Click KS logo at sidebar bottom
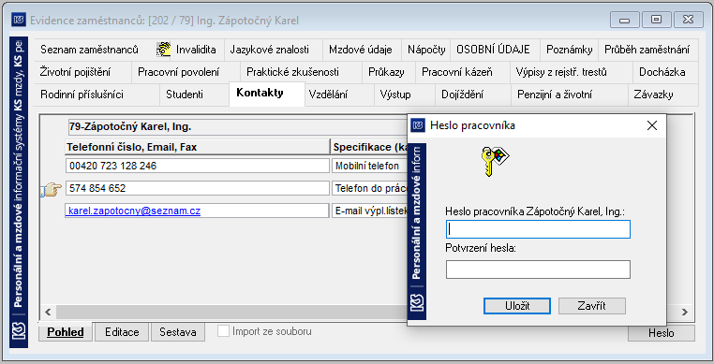 click(x=19, y=331)
